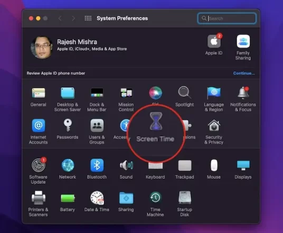Open Battery preferences
The image size is (283, 233).
coord(68,198)
